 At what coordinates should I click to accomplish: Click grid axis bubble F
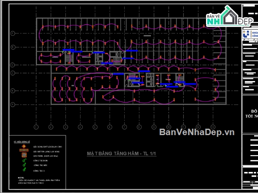12,33
